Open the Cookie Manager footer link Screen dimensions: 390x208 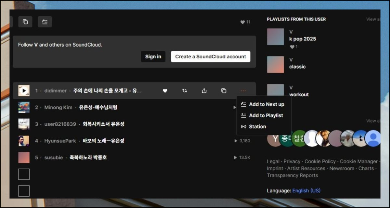[359, 161]
